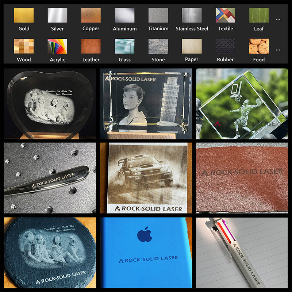Viewport: 292px width, 292px height.
Task: Select the Food cookies icon
Action: [259, 46]
